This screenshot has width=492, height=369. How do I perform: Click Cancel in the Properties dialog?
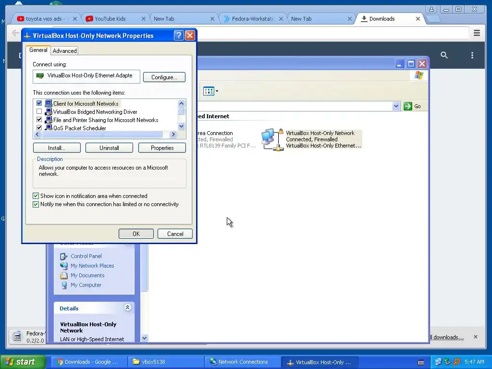175,234
